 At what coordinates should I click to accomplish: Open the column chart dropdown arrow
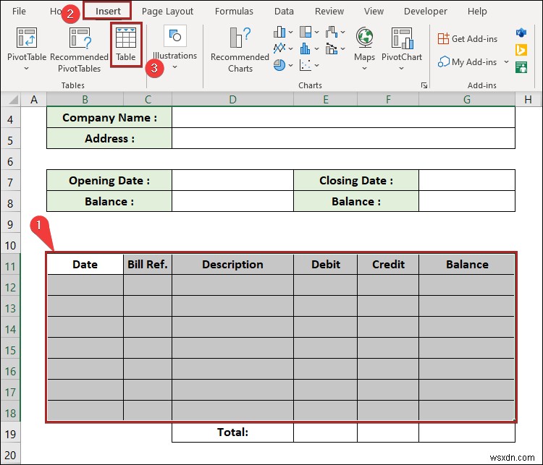[290, 32]
